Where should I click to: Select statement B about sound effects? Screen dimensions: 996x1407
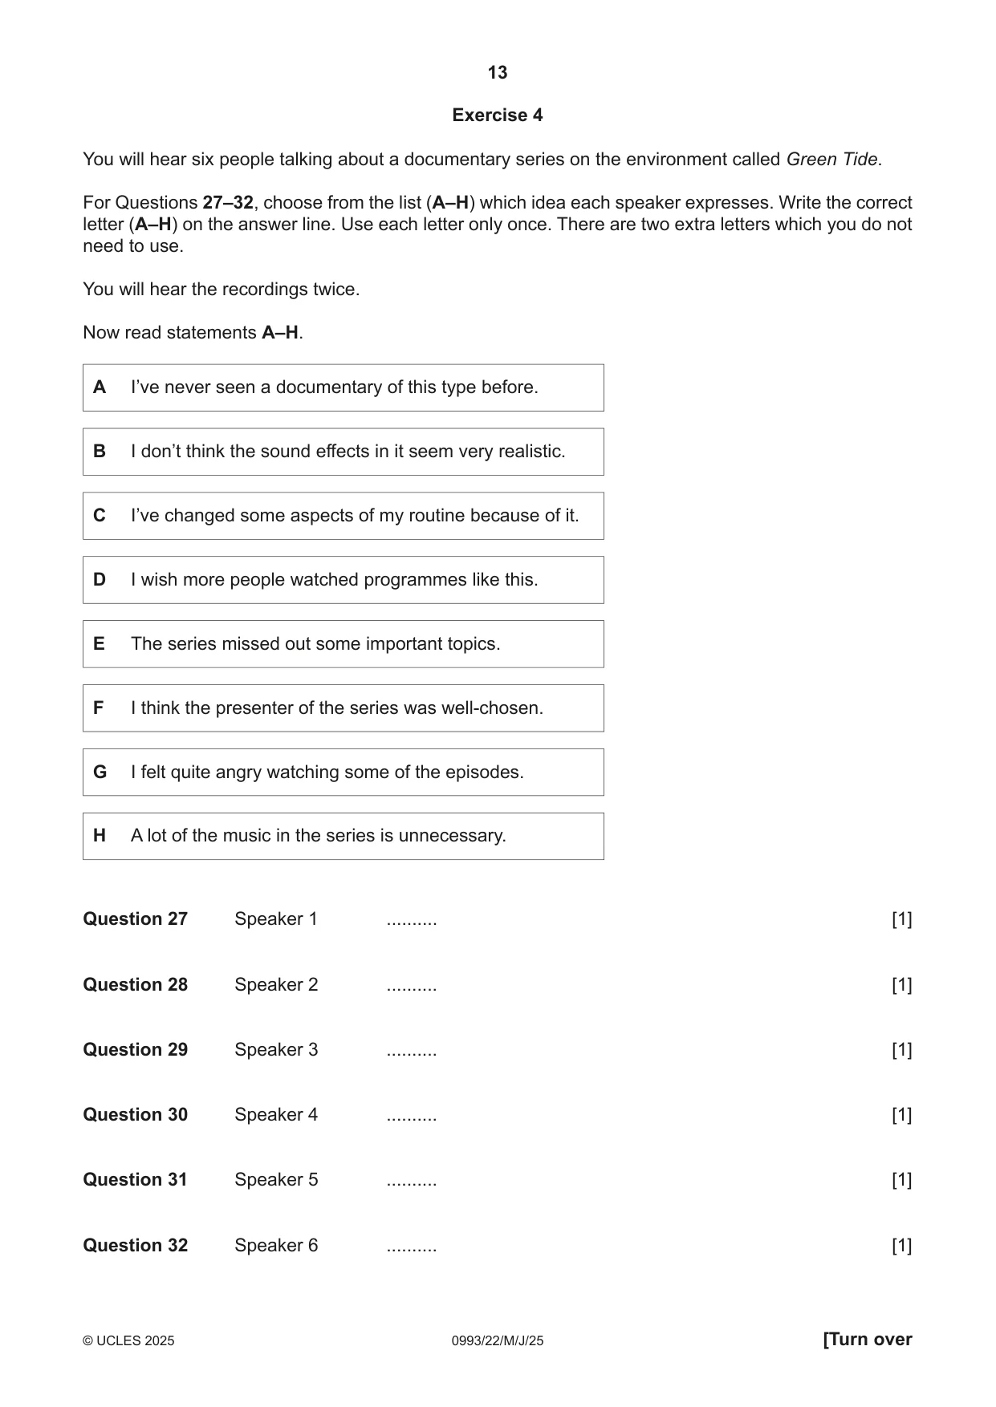pos(344,452)
